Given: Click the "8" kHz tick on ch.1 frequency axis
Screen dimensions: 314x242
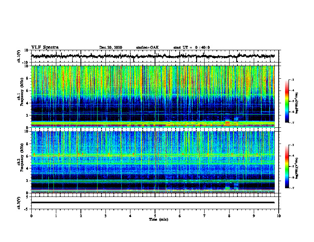Looking at the screenshot, I should point(27,78).
